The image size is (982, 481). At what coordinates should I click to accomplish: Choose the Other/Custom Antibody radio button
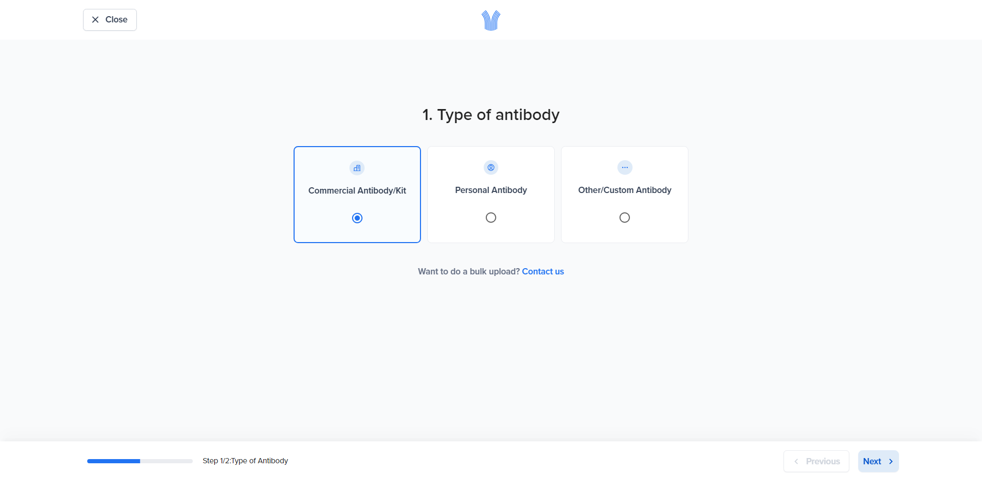(625, 218)
